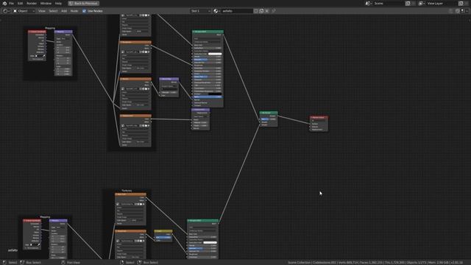Click the new scene icon
The height and width of the screenshot is (265, 471).
click(408, 3)
